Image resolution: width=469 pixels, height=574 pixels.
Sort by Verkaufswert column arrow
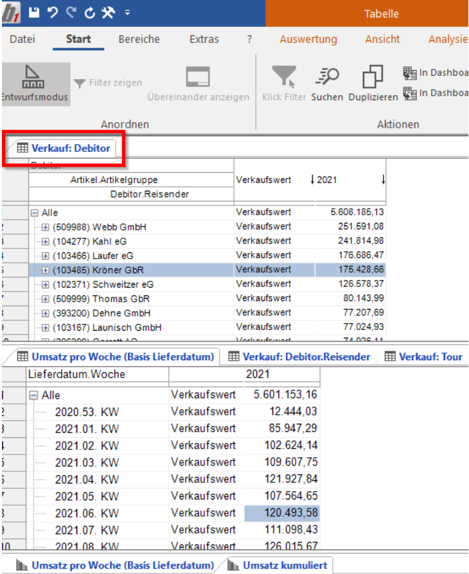point(312,180)
